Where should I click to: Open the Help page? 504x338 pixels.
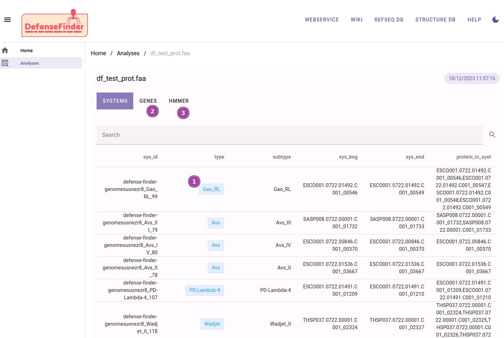click(474, 20)
